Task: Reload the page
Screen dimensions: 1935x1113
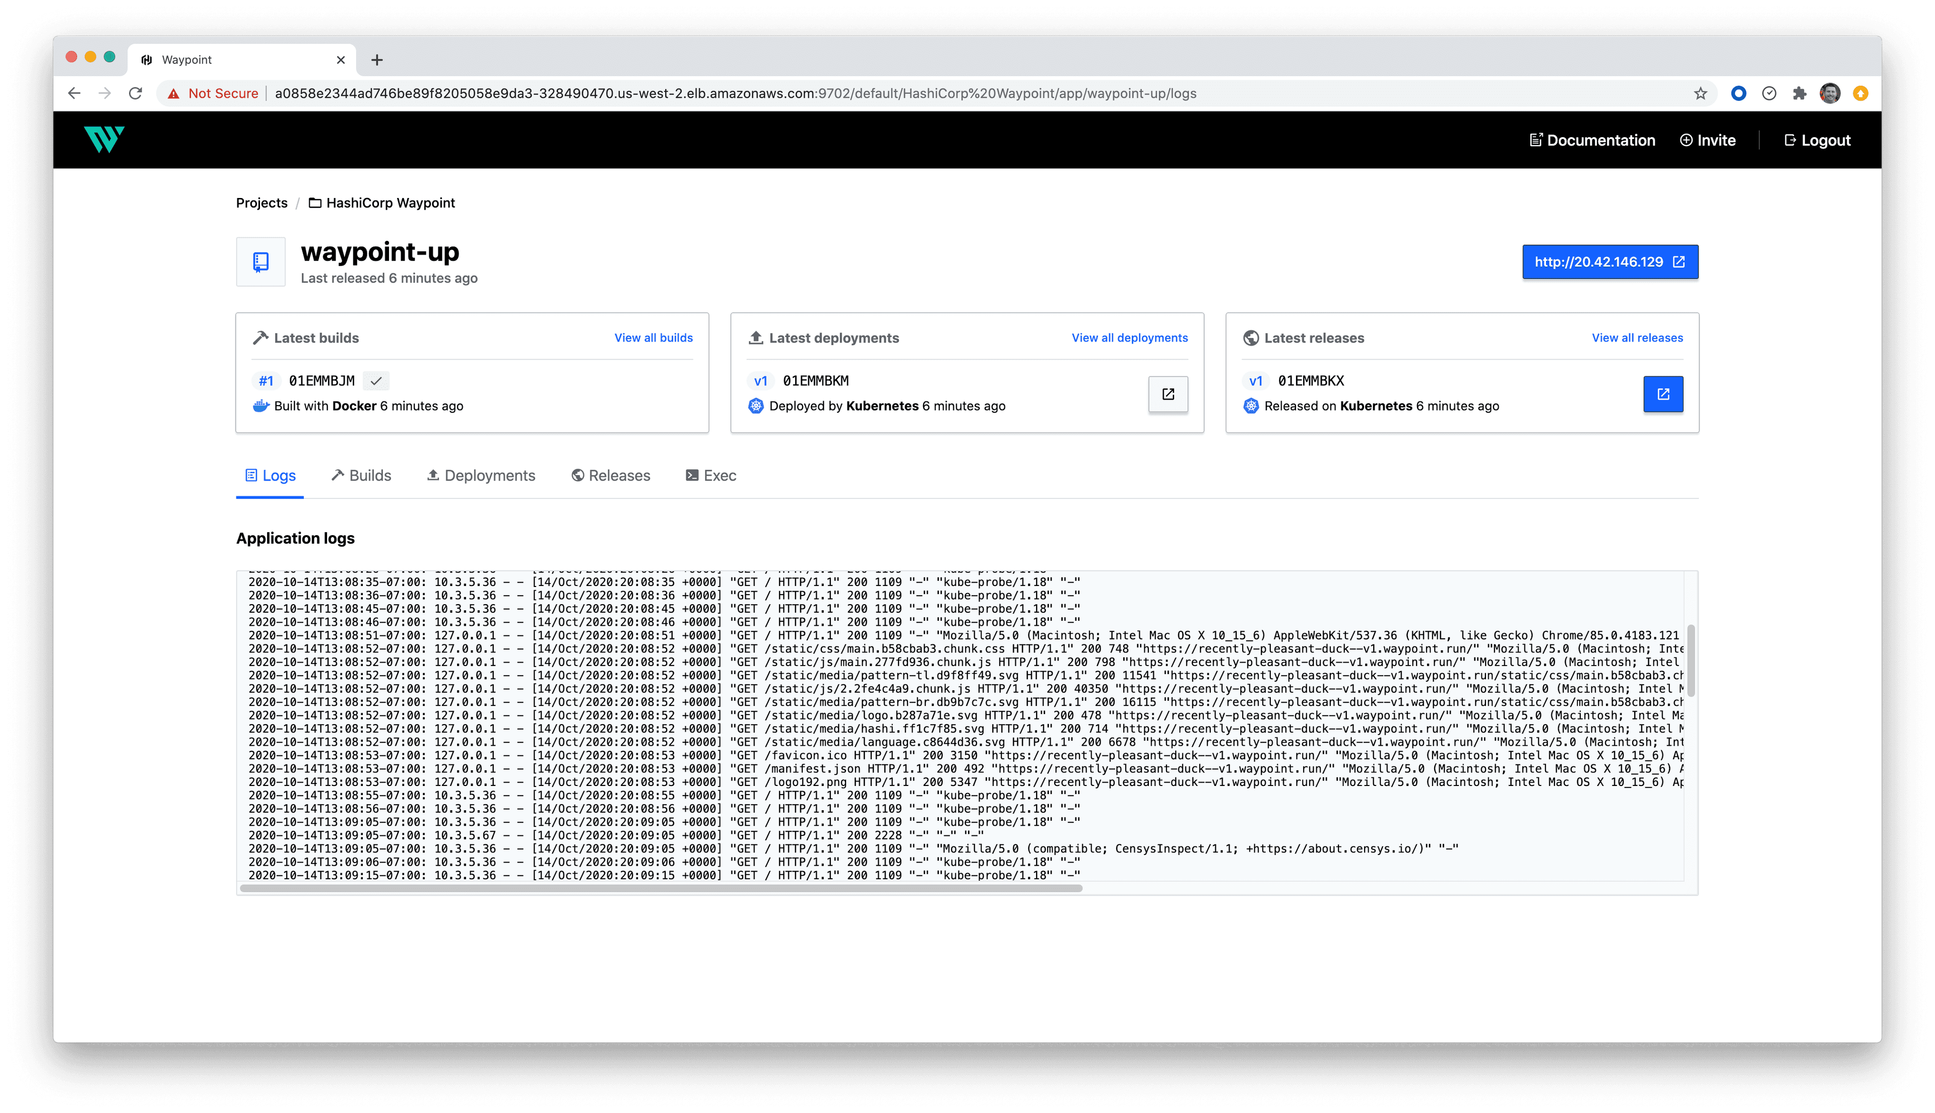Action: pos(136,93)
